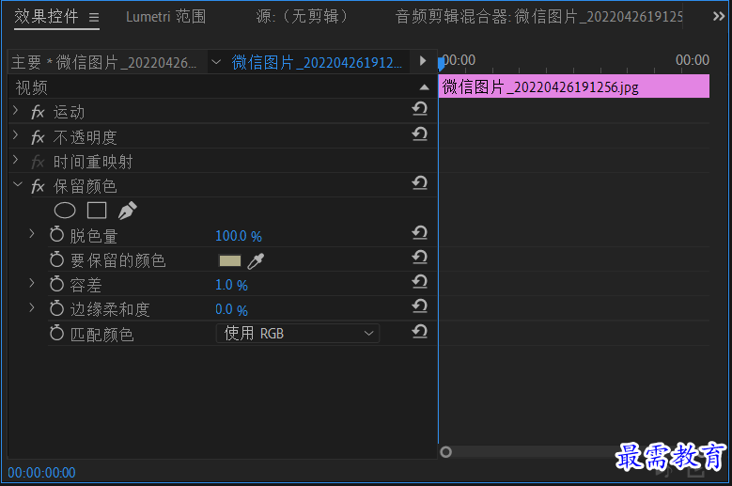Toggle animation stopwatch for 容差
Image resolution: width=732 pixels, height=486 pixels.
tap(57, 284)
